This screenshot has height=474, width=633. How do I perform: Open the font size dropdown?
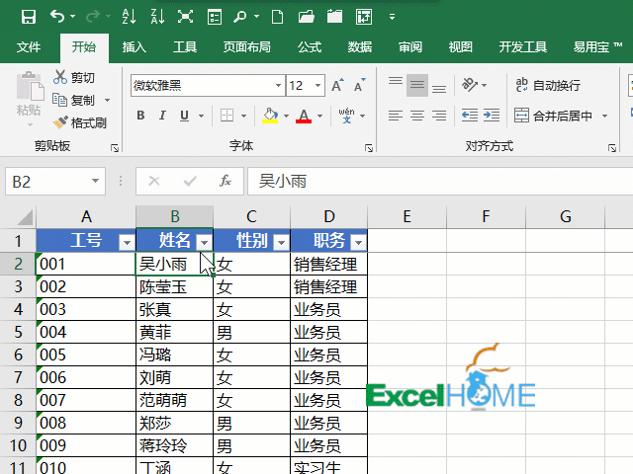pos(318,86)
